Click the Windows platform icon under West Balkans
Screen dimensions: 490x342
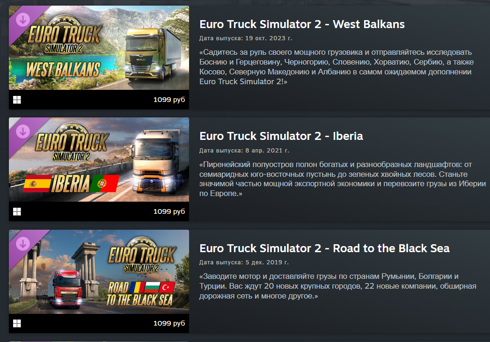pyautogui.click(x=17, y=100)
